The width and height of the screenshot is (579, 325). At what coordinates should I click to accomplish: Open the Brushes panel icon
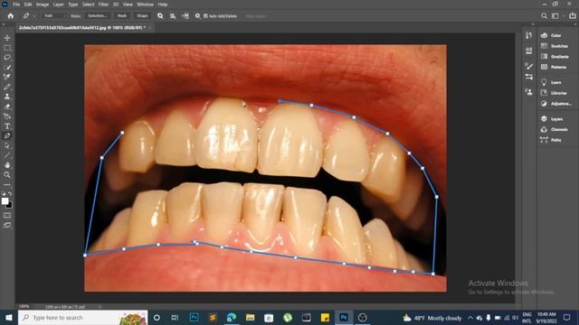[528, 66]
